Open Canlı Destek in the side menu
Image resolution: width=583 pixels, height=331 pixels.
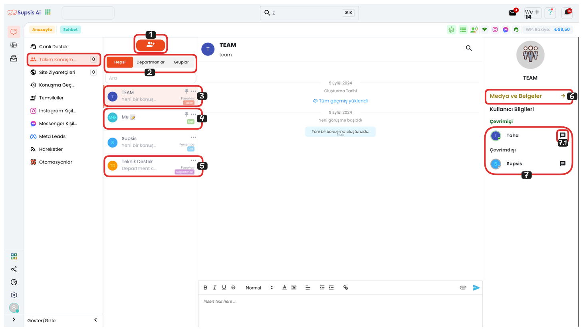tap(53, 47)
